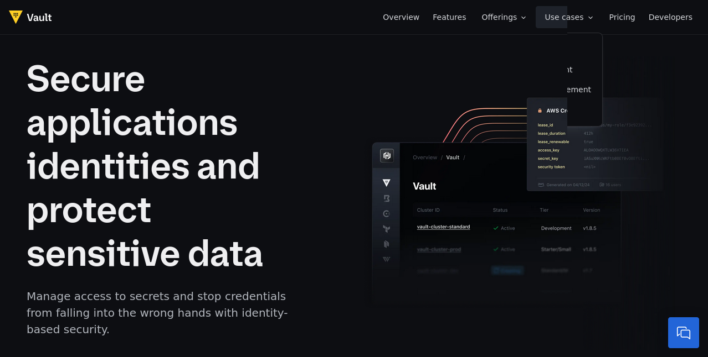Viewport: 708px width, 357px height.
Task: Click the Secure applications identities headline
Action: click(145, 166)
